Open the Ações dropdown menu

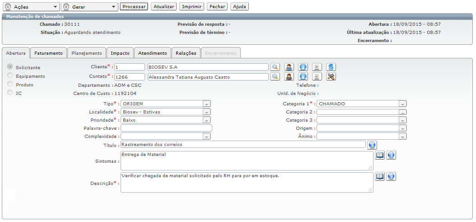31,7
